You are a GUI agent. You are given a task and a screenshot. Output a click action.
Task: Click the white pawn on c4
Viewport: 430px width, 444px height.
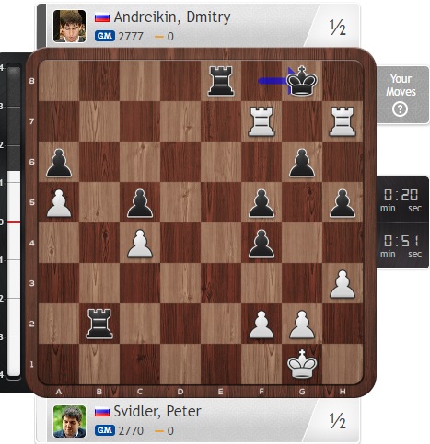tap(140, 244)
